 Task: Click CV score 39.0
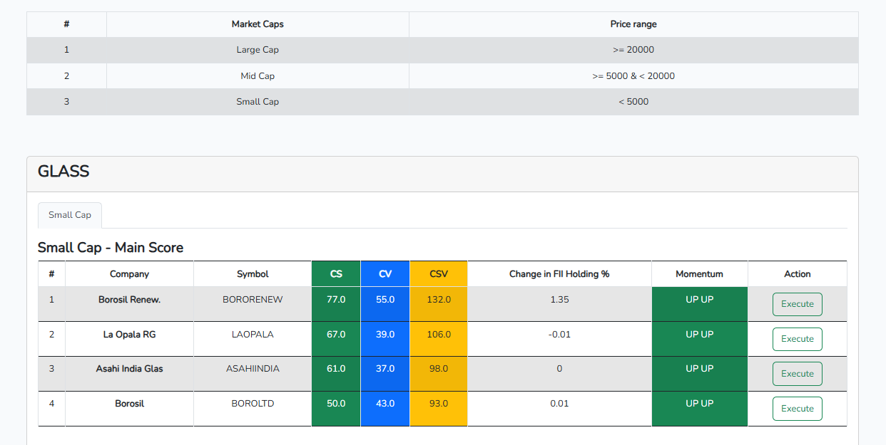pyautogui.click(x=385, y=335)
